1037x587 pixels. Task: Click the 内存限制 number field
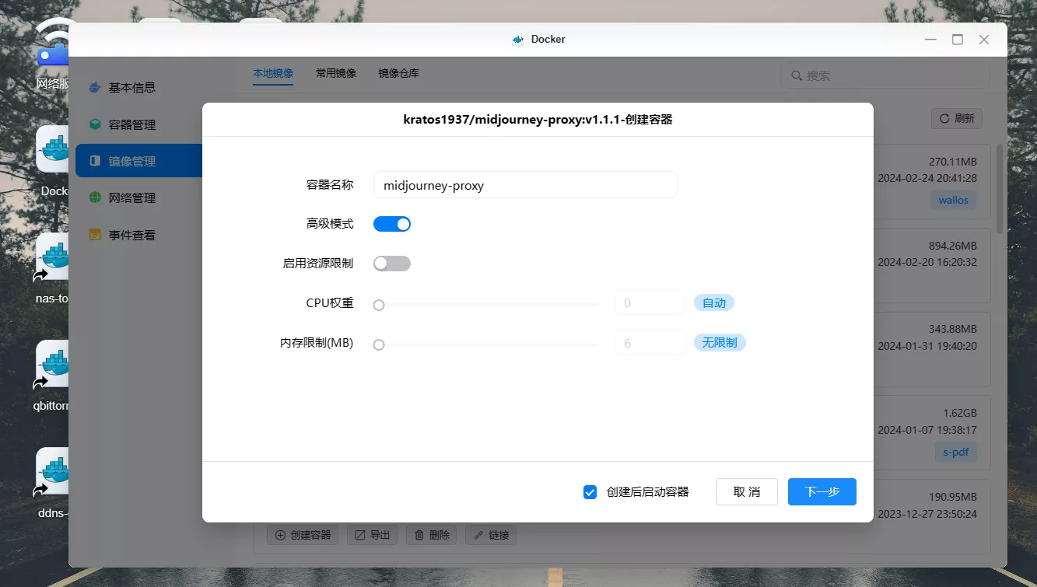point(650,343)
